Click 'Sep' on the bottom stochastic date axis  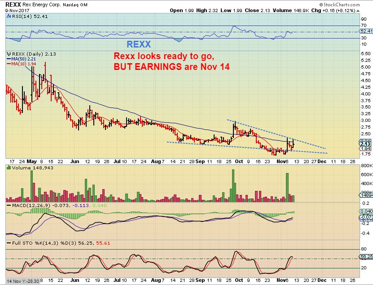[x=200, y=280]
